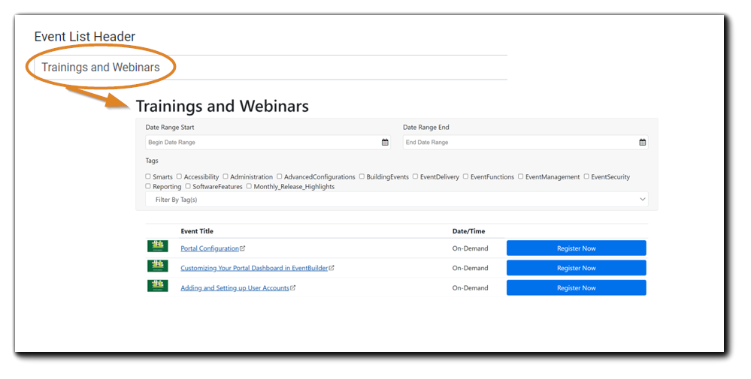Tick the Reporting tag checkbox
751x379 pixels.
pyautogui.click(x=148, y=186)
